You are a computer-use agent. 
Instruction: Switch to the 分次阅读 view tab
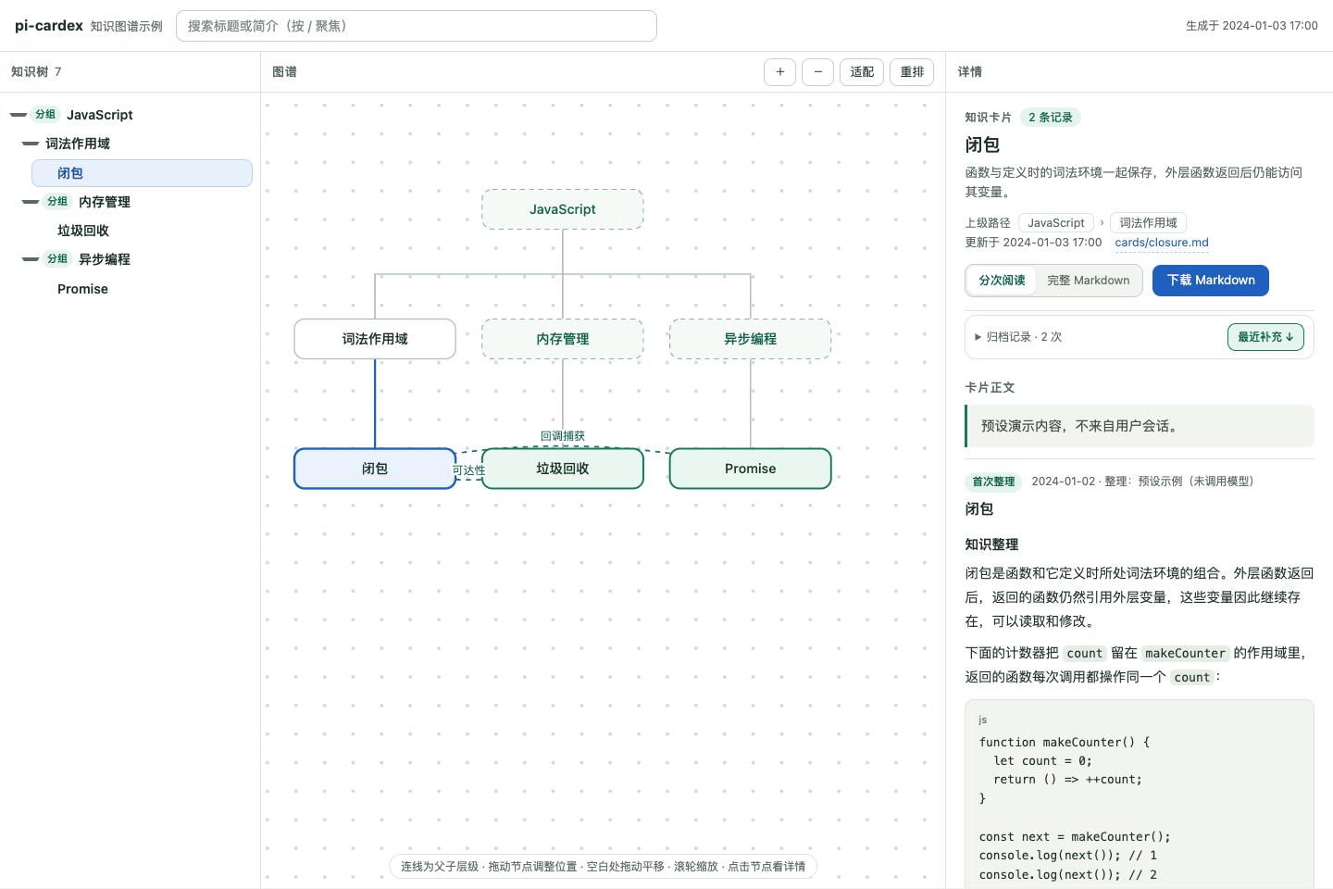tap(1002, 281)
